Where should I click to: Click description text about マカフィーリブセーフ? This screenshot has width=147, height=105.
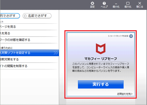(101, 67)
